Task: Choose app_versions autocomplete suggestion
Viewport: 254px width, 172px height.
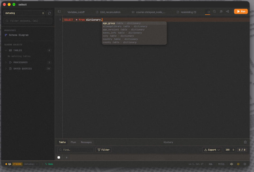Action: click(134, 30)
